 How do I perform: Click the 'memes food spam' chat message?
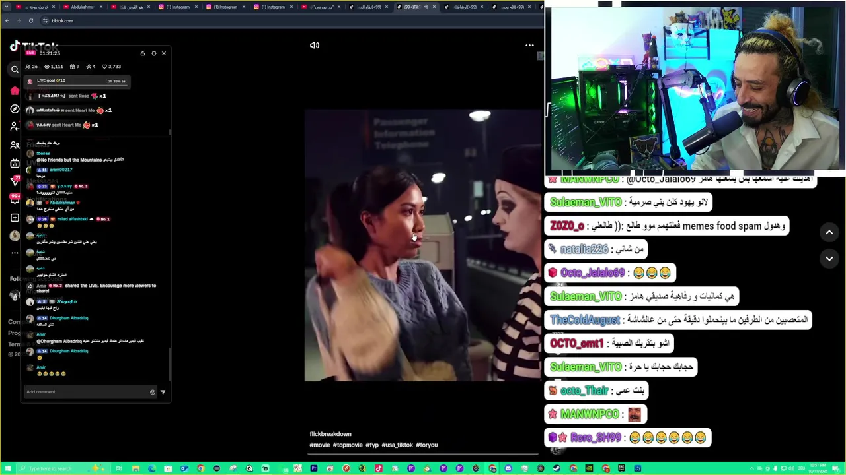tap(668, 226)
